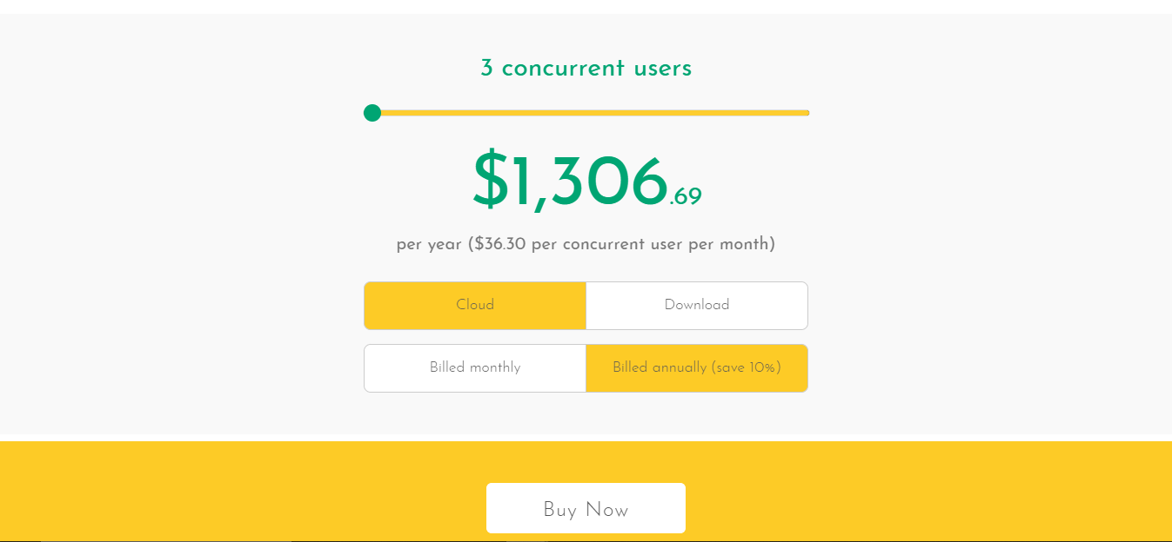Viewport: 1172px width, 542px height.
Task: Select Billed annually (save 10%)
Action: [x=697, y=368]
